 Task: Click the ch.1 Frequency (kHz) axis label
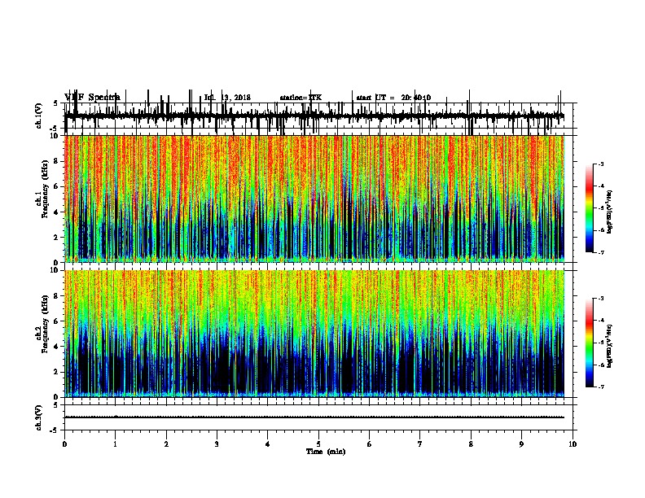tap(42, 190)
